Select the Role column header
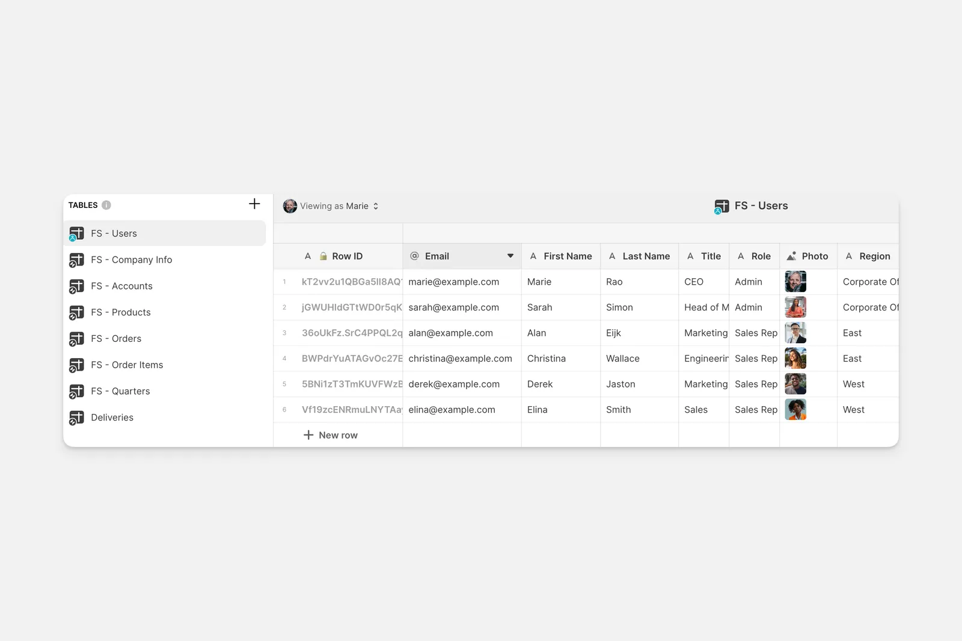The height and width of the screenshot is (641, 962). pos(755,256)
